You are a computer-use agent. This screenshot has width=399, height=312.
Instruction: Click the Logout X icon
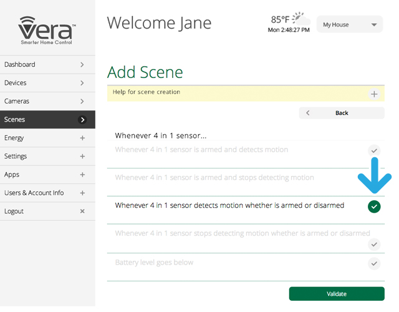[82, 212]
